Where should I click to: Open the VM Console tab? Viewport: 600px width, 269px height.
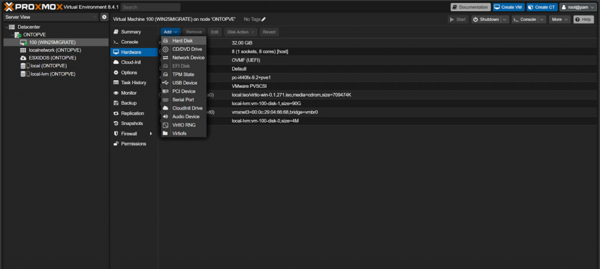point(134,42)
